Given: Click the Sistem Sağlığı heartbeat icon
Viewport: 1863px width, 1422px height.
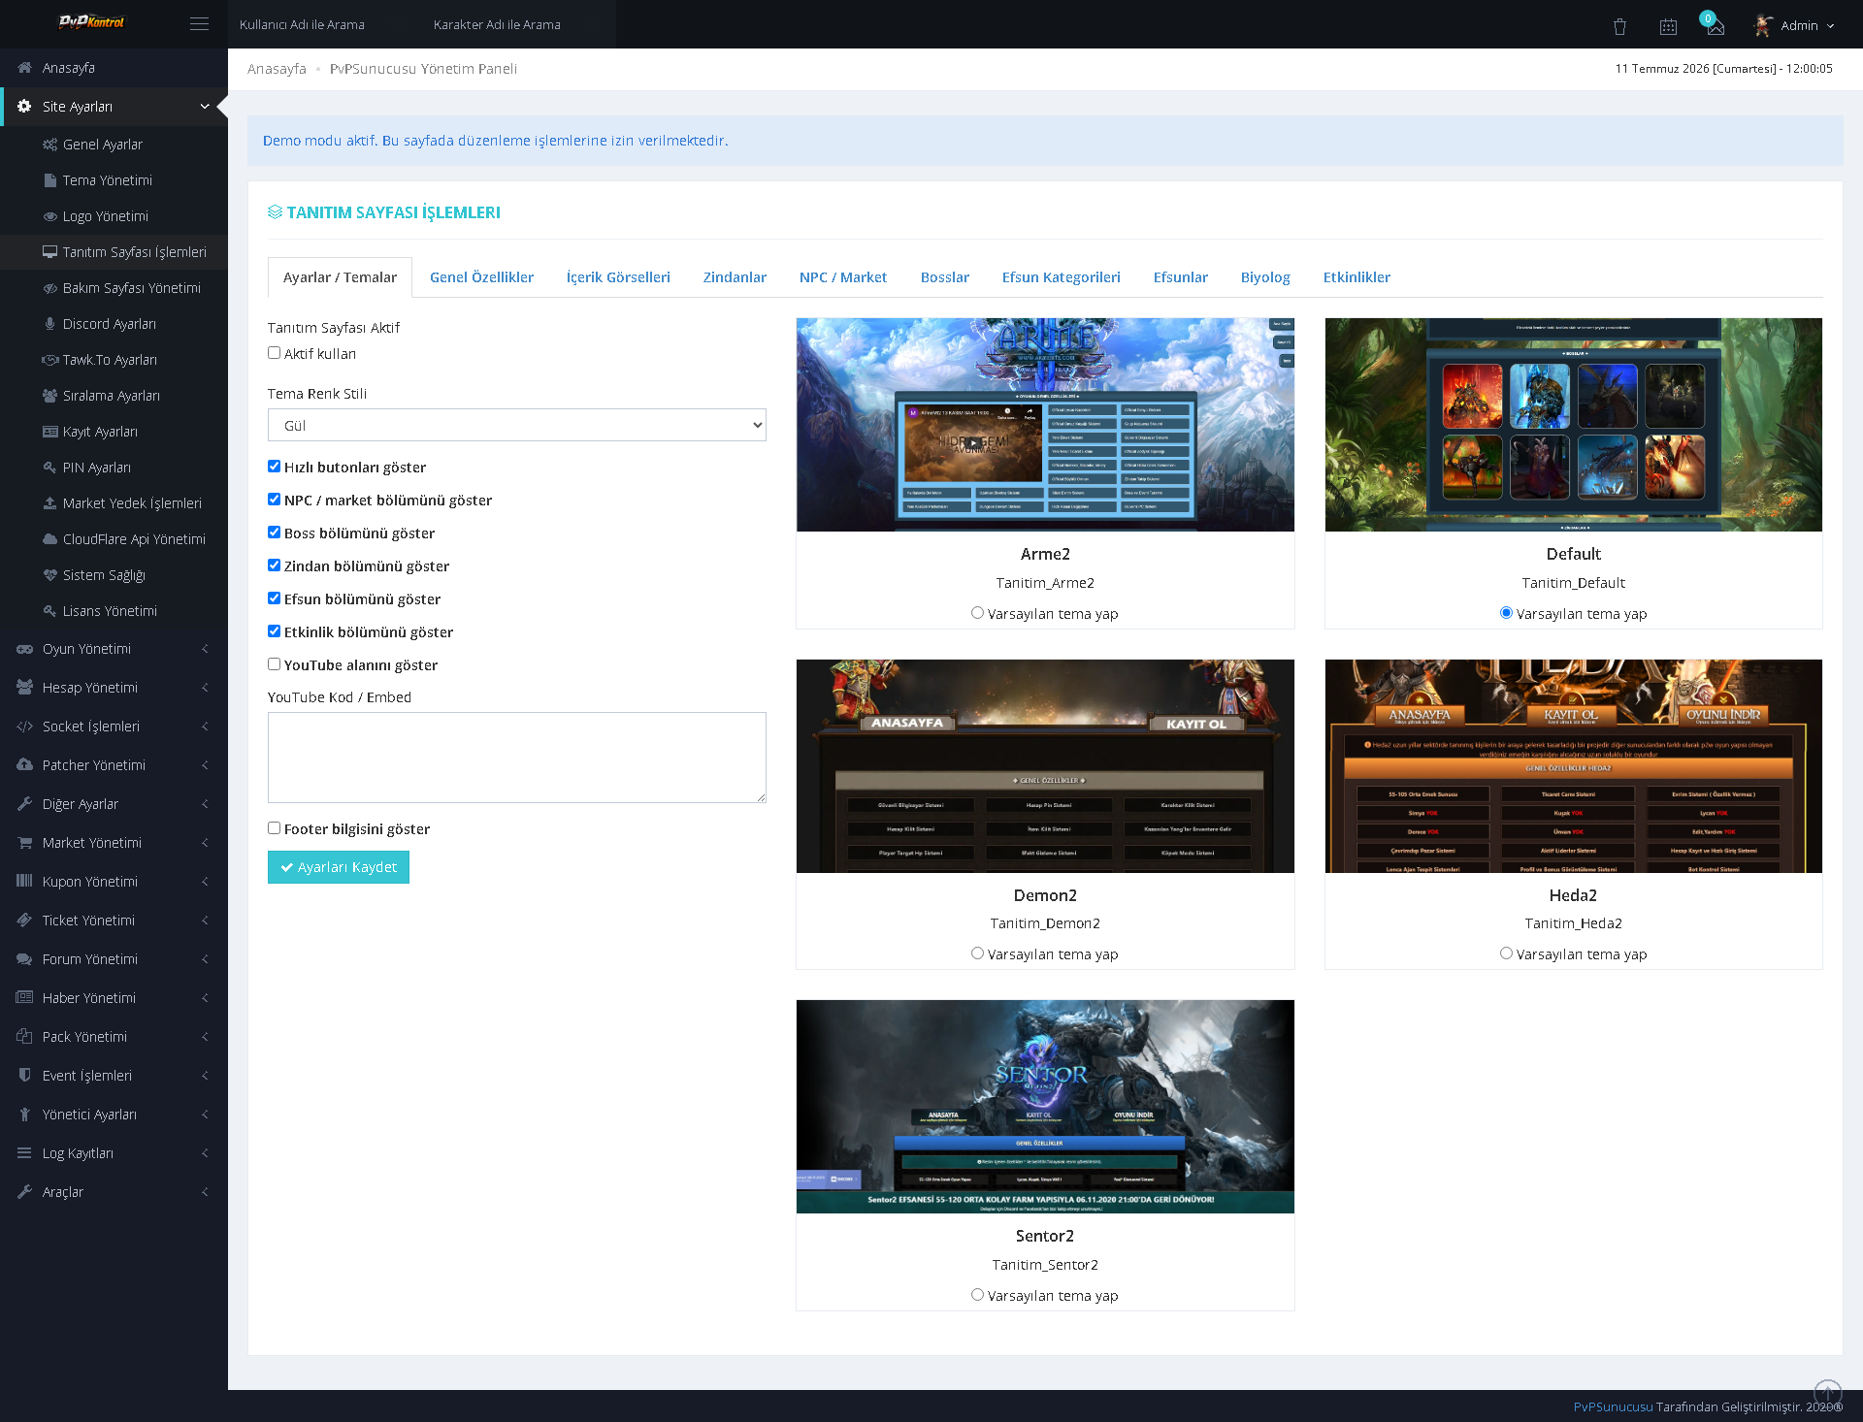Looking at the screenshot, I should tap(49, 575).
